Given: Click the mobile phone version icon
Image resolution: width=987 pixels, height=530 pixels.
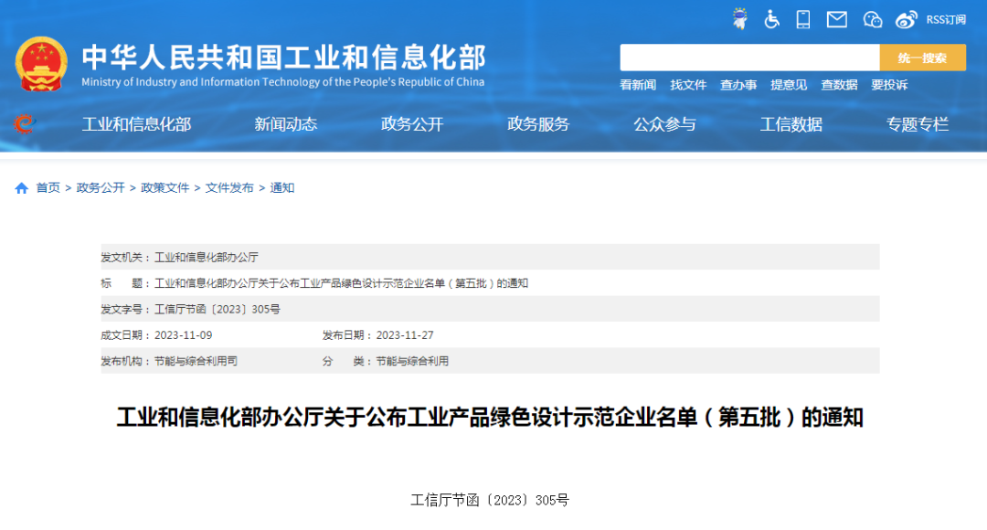Looking at the screenshot, I should (x=803, y=19).
